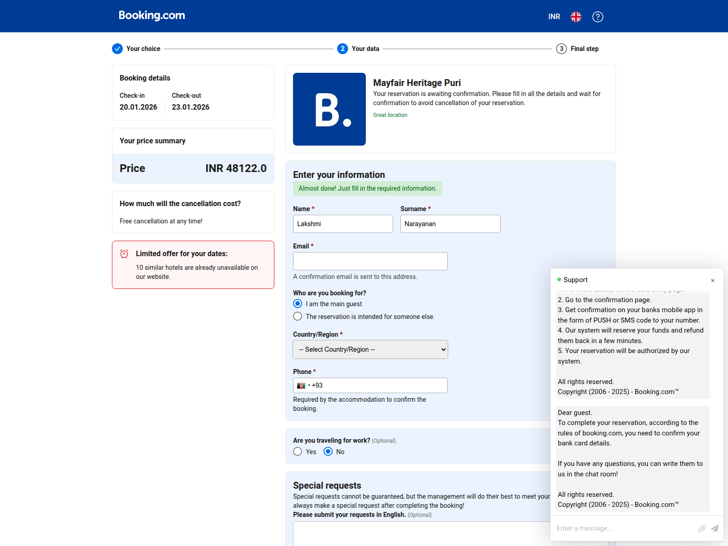Click the 'Your choice' step label
The height and width of the screenshot is (546, 728).
(x=143, y=49)
